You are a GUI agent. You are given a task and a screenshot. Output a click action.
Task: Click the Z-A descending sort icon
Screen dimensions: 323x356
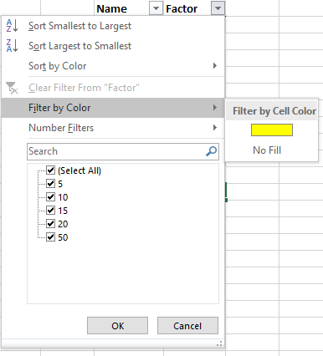coord(12,46)
